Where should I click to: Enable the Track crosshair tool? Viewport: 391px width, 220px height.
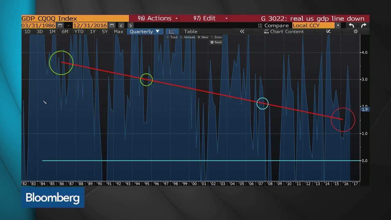point(172,37)
